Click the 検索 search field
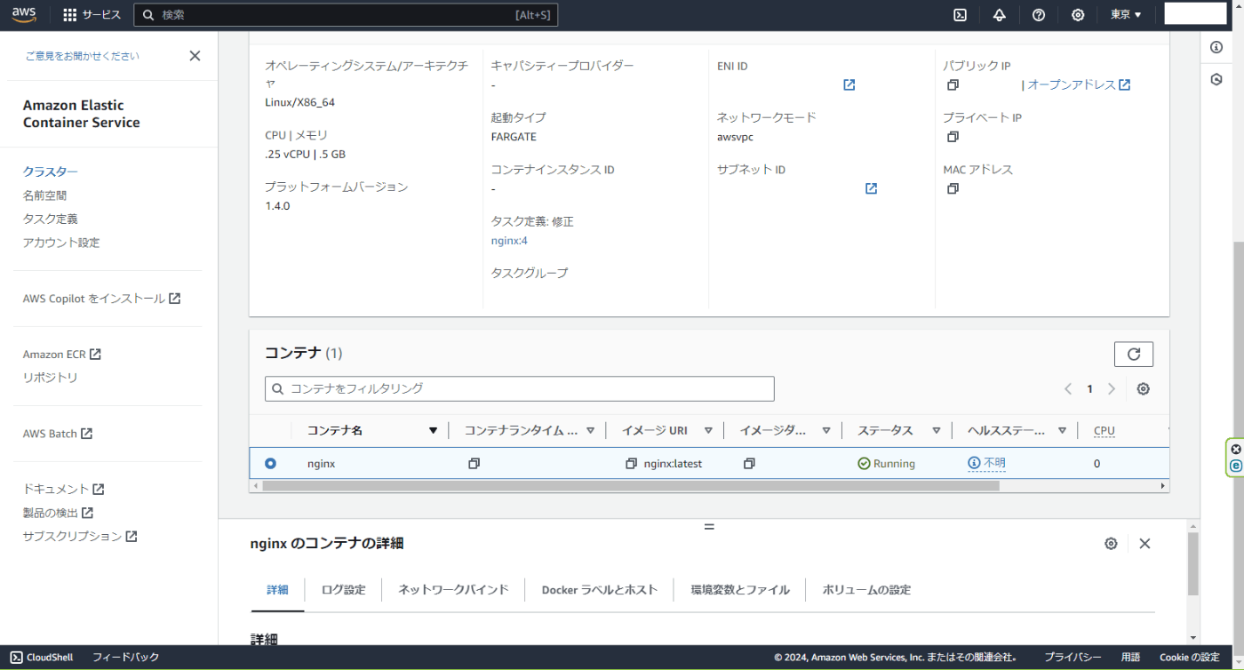This screenshot has width=1244, height=670. click(346, 15)
